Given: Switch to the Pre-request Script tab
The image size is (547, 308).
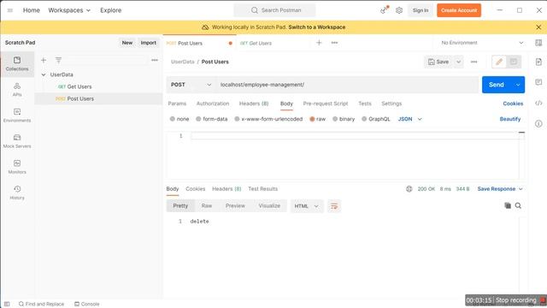Looking at the screenshot, I should [x=326, y=104].
